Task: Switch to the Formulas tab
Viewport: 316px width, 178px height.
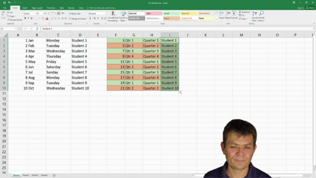Action: [51, 8]
